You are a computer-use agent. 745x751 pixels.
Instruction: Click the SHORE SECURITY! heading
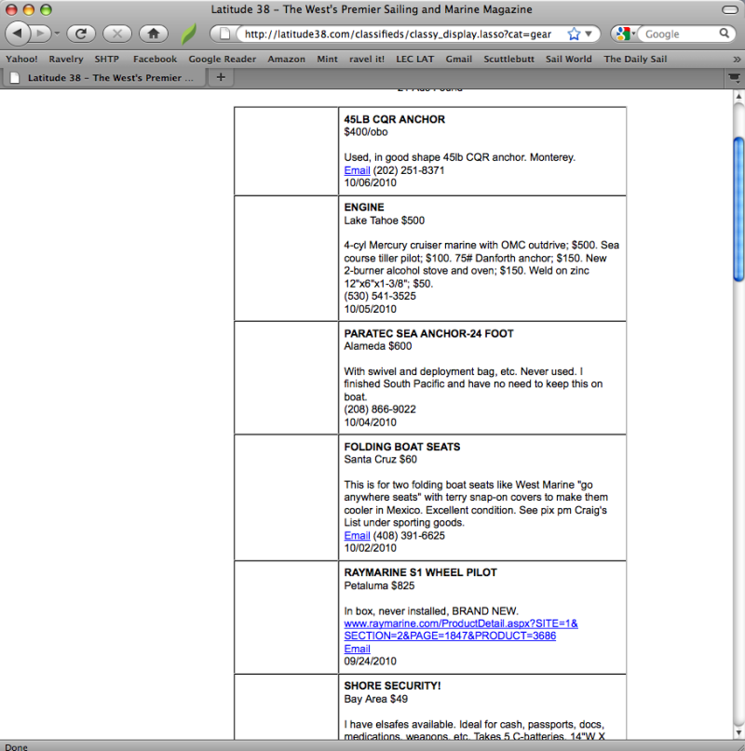392,686
